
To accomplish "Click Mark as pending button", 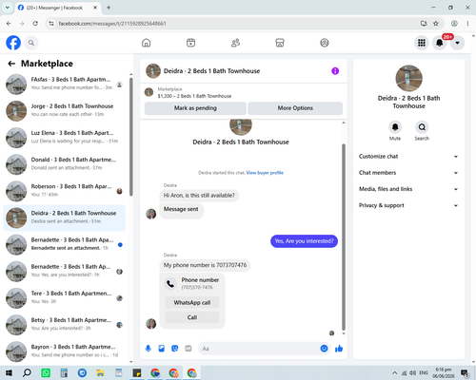I will (x=195, y=108).
